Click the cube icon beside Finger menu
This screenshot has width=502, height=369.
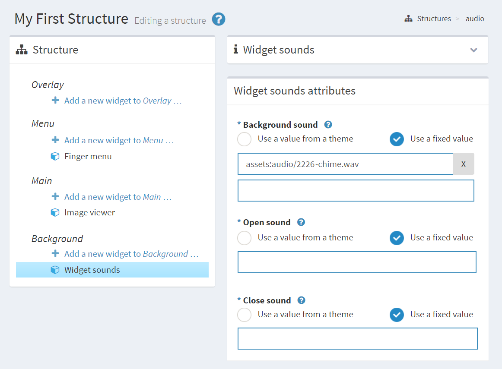[x=55, y=156]
